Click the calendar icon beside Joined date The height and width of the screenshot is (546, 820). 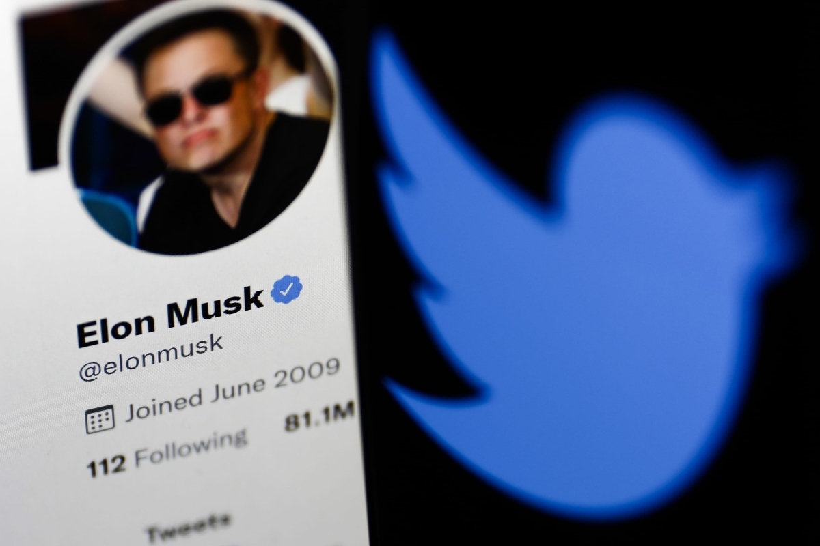(x=100, y=419)
